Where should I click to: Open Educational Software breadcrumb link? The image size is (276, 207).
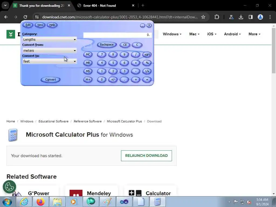tap(53, 121)
